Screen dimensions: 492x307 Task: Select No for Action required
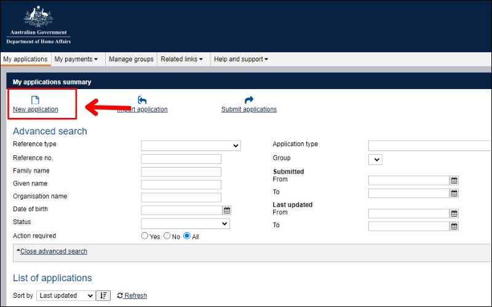click(167, 236)
